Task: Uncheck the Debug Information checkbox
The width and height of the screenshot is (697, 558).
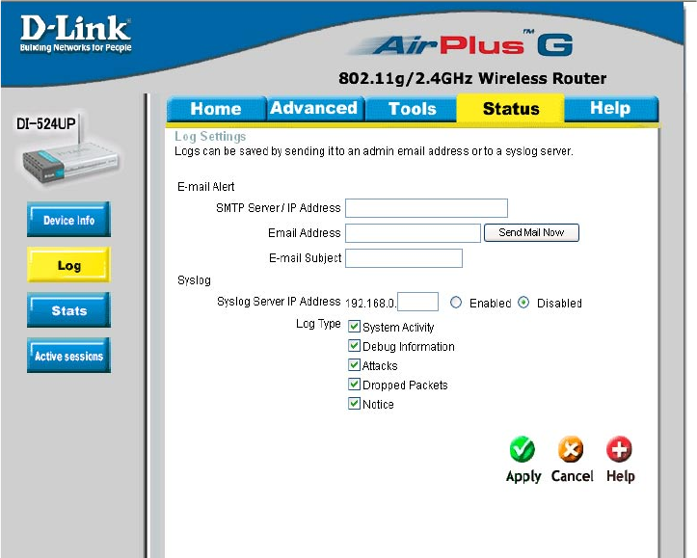Action: pyautogui.click(x=354, y=346)
